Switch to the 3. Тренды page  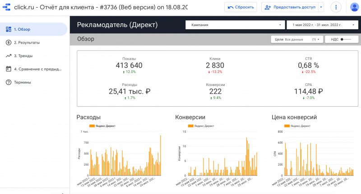tap(23, 56)
